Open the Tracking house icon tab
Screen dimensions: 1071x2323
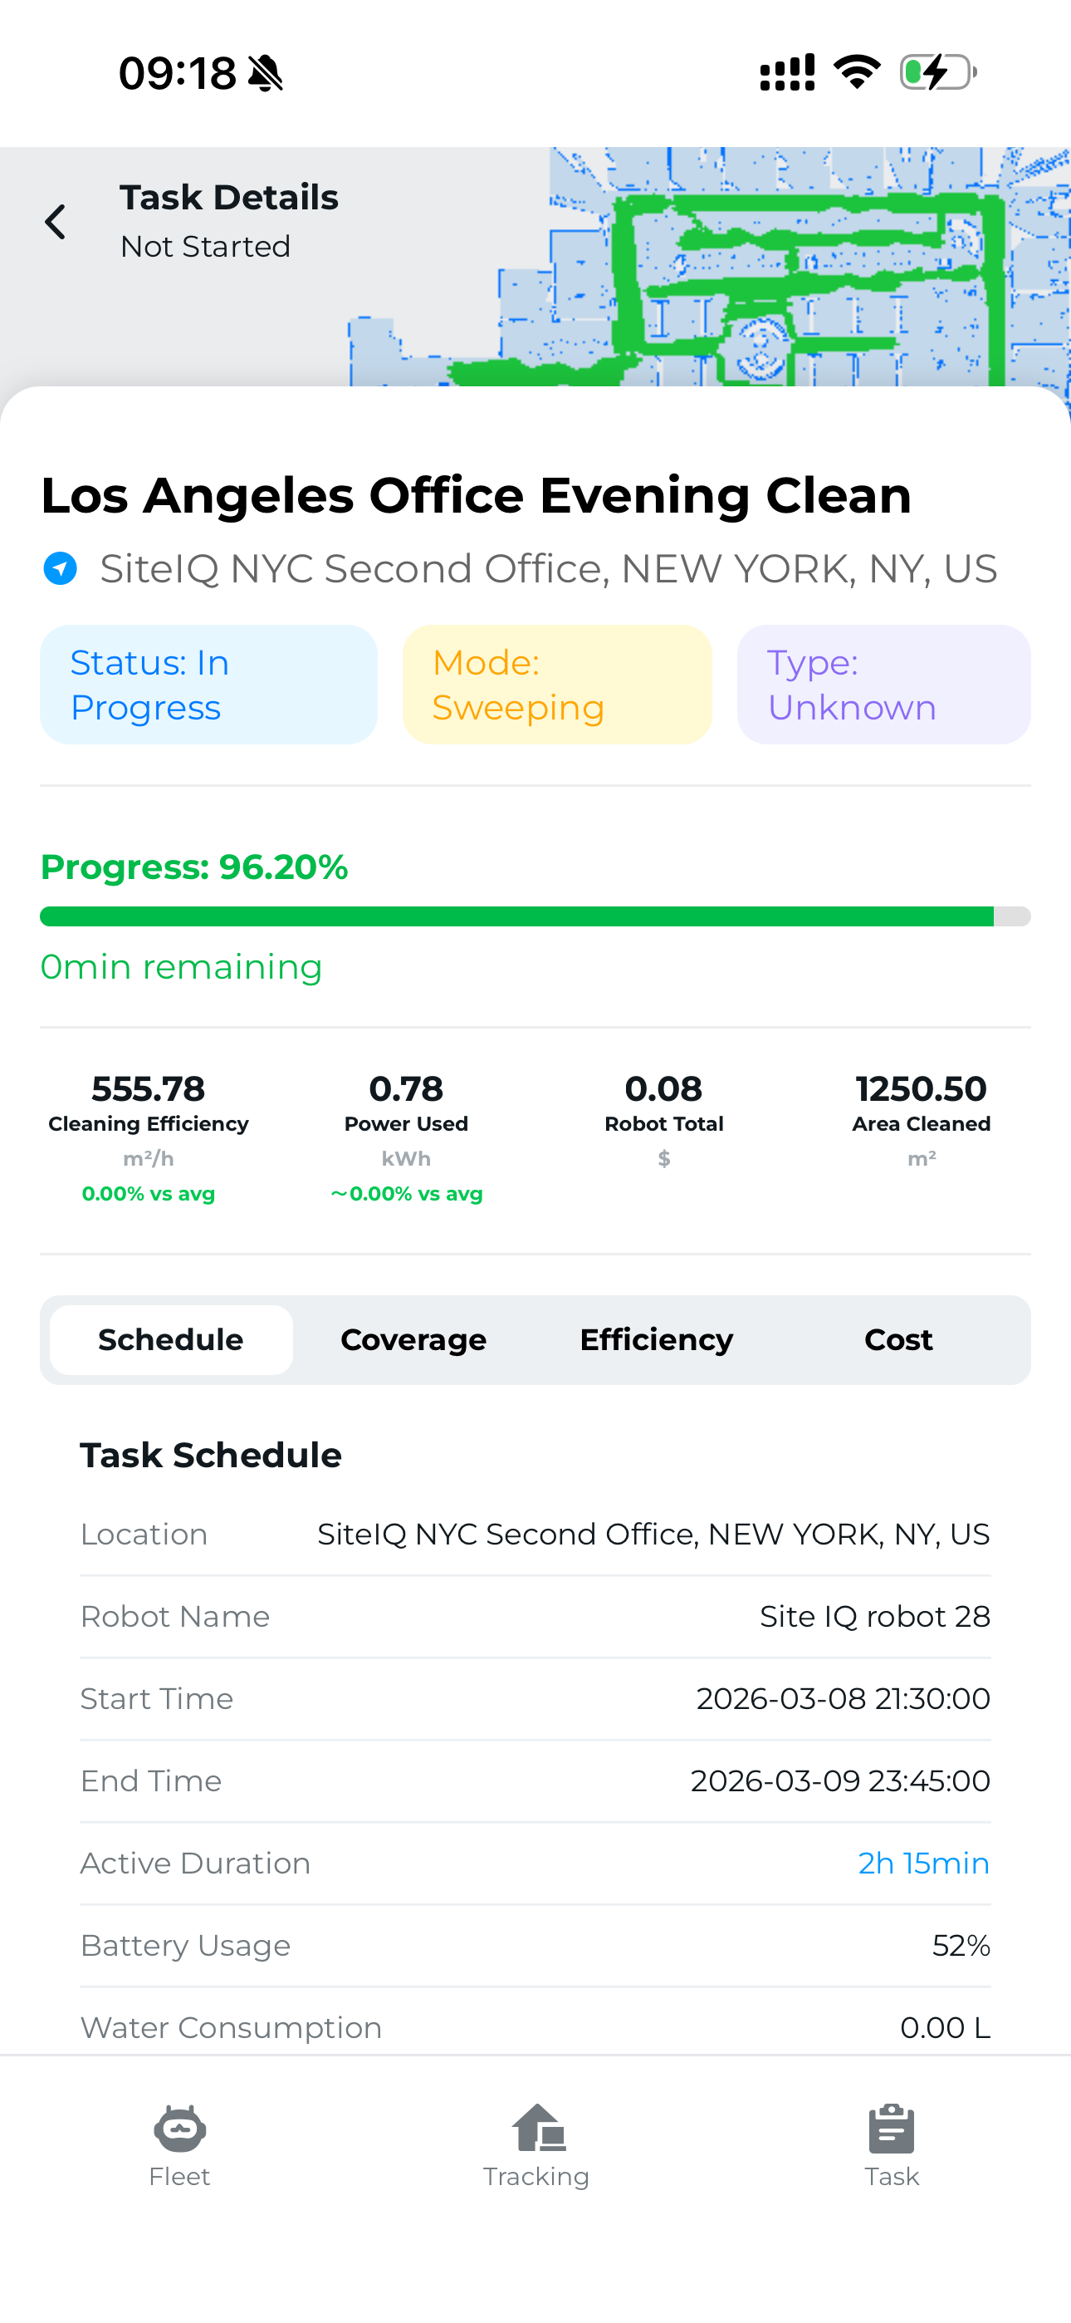pyautogui.click(x=536, y=2146)
